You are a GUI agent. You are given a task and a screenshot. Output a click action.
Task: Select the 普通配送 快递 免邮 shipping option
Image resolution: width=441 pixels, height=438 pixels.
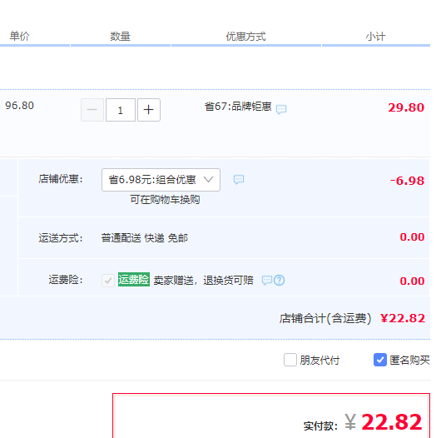coord(145,238)
